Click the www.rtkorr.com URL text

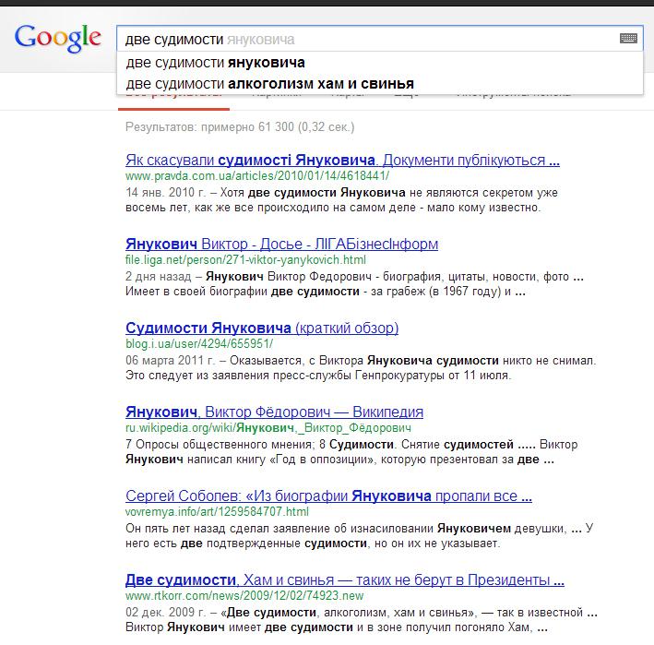[244, 596]
